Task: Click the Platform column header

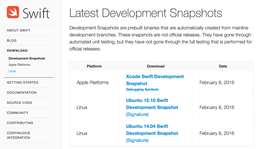Action: pos(94,66)
